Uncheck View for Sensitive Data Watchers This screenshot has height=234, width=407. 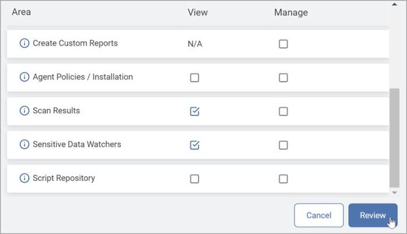pyautogui.click(x=195, y=145)
